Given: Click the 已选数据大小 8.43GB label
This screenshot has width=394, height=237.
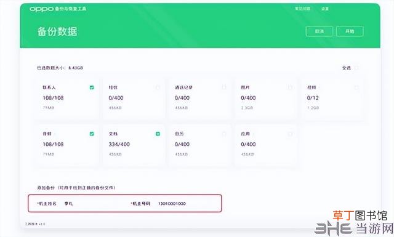Looking at the screenshot, I should 60,68.
